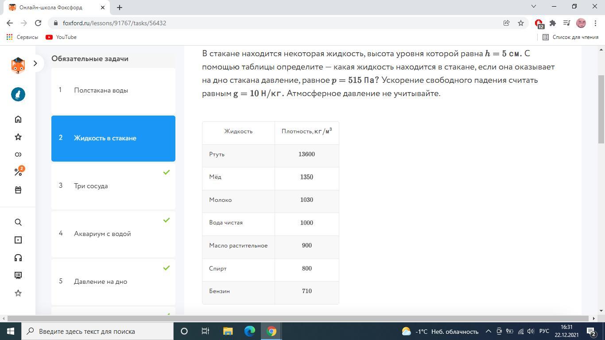Close the Онлайн-школа Фоксфорд tab
605x340 pixels.
(x=103, y=8)
